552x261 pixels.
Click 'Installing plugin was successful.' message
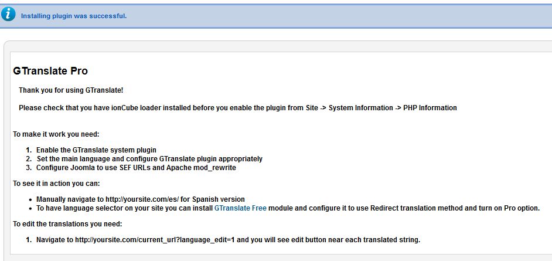(74, 16)
